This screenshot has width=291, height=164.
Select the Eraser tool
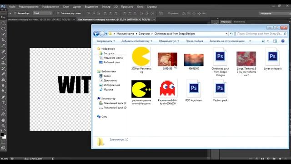pyautogui.click(x=3, y=74)
